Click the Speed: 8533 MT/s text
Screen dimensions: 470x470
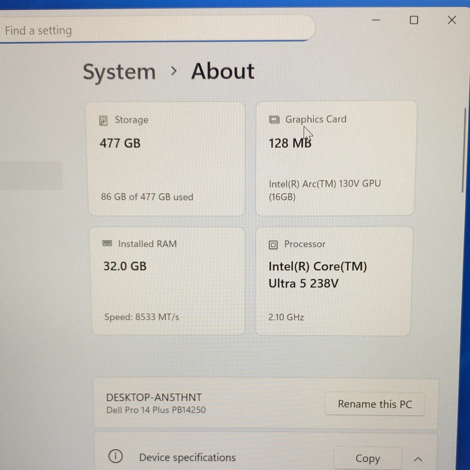tap(141, 317)
